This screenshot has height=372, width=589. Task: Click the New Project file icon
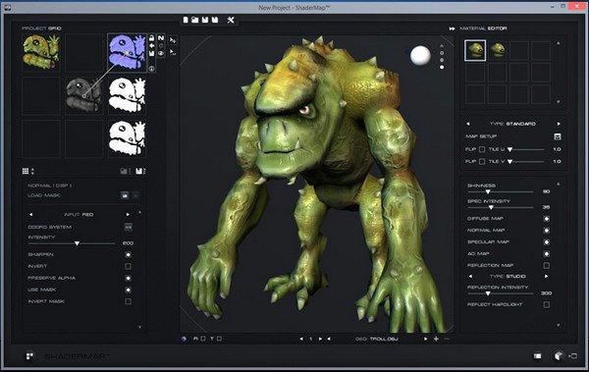[186, 20]
